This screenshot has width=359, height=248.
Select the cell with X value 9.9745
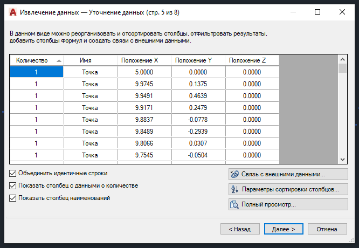point(144,84)
